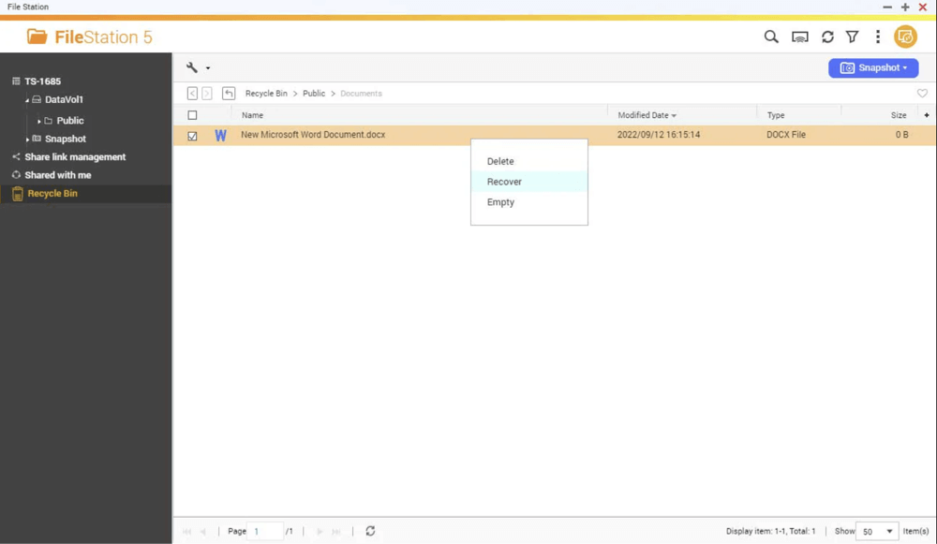This screenshot has width=937, height=544.
Task: Expand the Public folder in the sidebar
Action: coord(39,120)
